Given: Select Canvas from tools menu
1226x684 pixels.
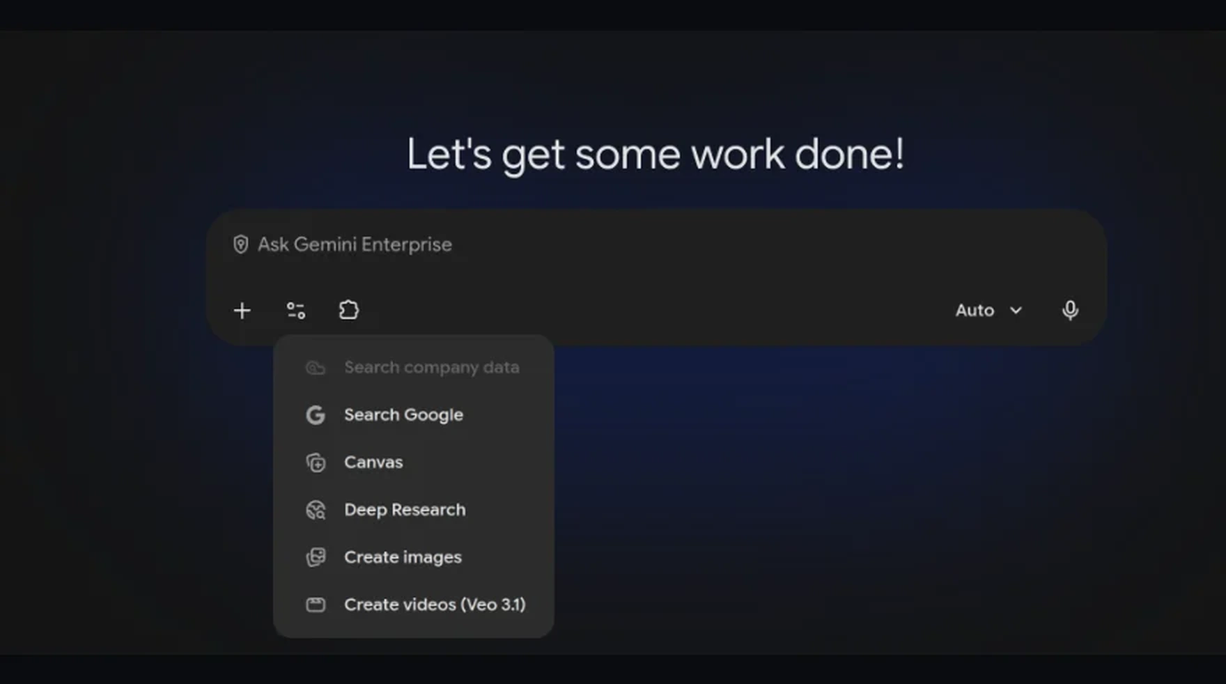Looking at the screenshot, I should tap(414, 463).
